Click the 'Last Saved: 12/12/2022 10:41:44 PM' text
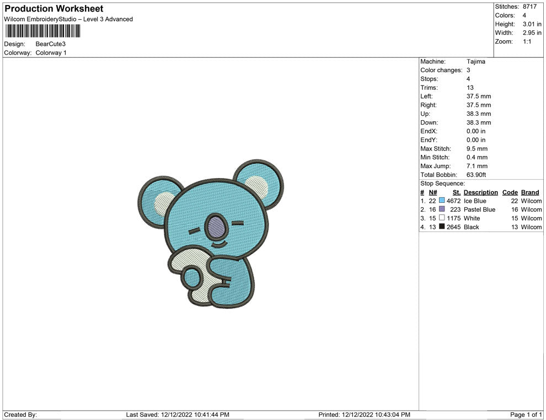546x420 pixels. point(178,414)
